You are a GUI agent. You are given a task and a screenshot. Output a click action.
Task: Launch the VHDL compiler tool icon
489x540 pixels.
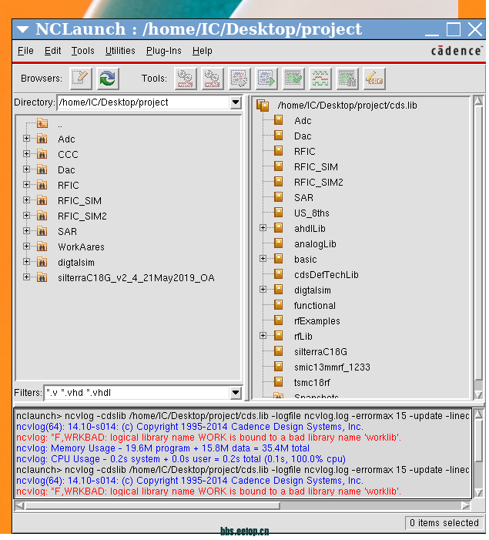pyautogui.click(x=185, y=78)
